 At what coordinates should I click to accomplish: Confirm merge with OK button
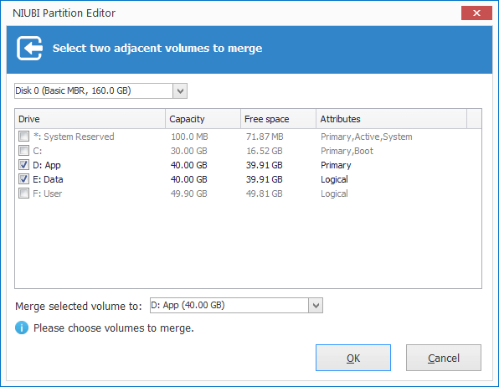[x=353, y=358]
